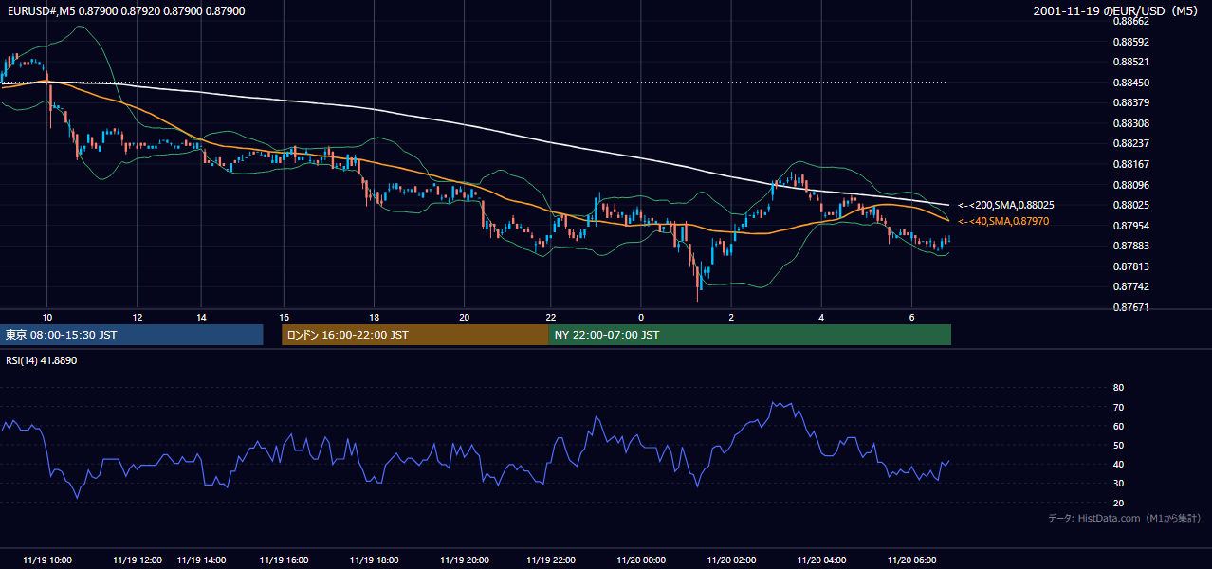
Task: Click price axis label 0.88308
Action: point(1130,123)
